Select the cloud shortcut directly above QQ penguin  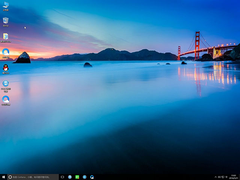click(x=6, y=52)
